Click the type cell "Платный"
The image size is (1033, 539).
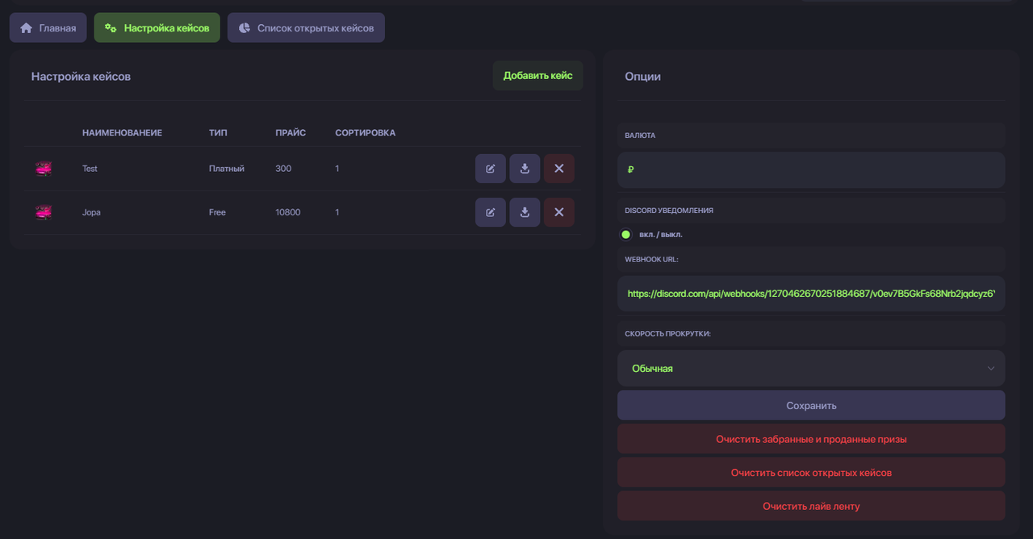[227, 169]
